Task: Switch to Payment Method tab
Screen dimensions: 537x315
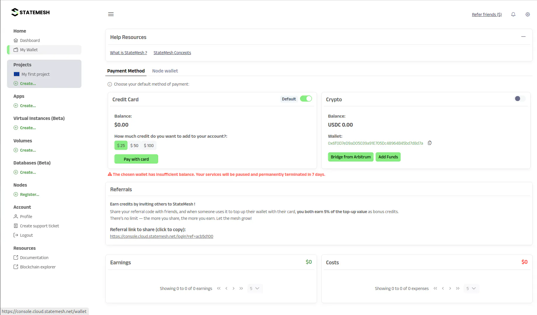Action: 126,71
